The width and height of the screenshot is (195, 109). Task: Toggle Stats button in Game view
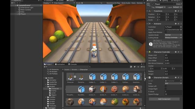pyautogui.click(x=133, y=3)
